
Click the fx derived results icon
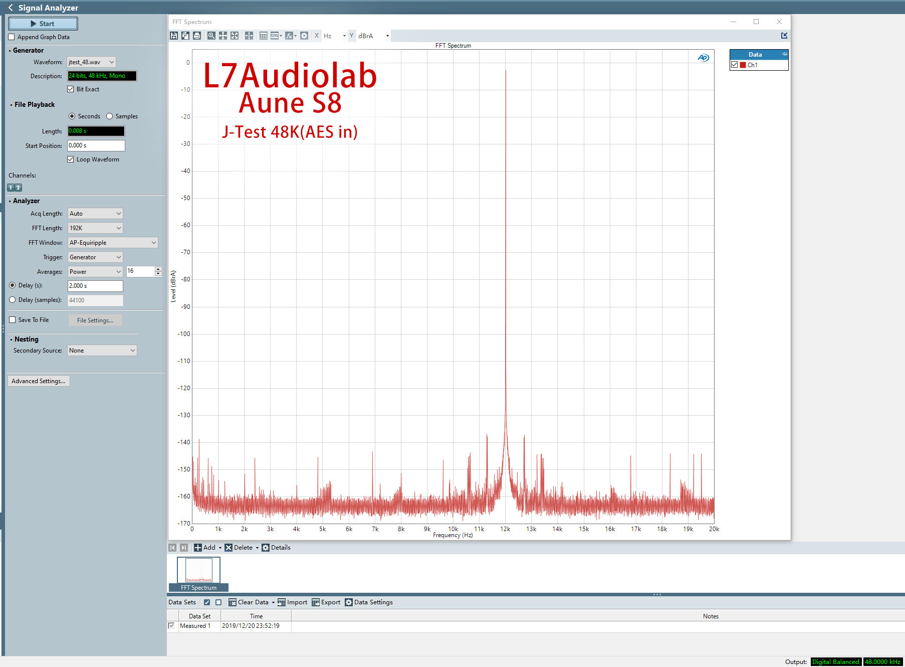point(289,36)
